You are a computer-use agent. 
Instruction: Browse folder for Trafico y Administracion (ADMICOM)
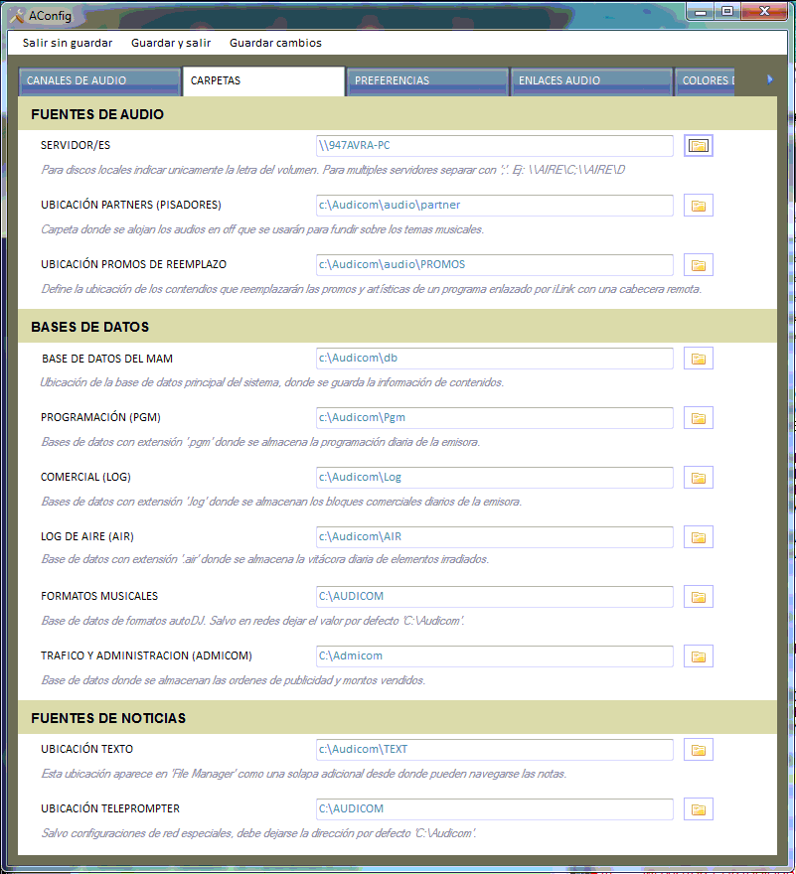tap(698, 656)
